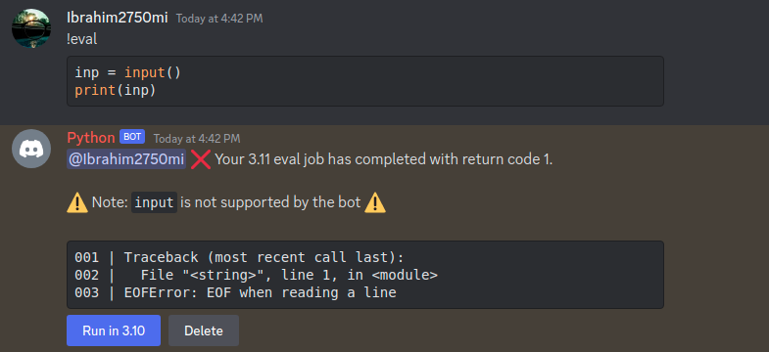Click the bot's message timestamp 4:42 PM
The height and width of the screenshot is (352, 769).
(197, 139)
